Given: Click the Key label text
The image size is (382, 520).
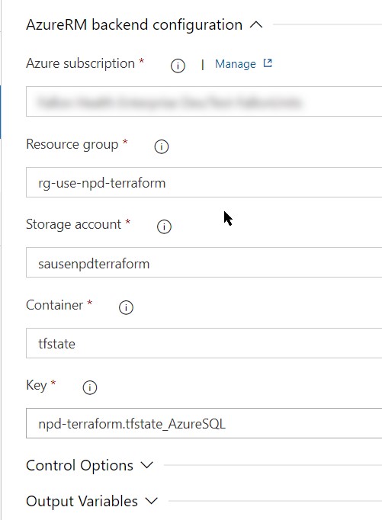Looking at the screenshot, I should point(36,385).
